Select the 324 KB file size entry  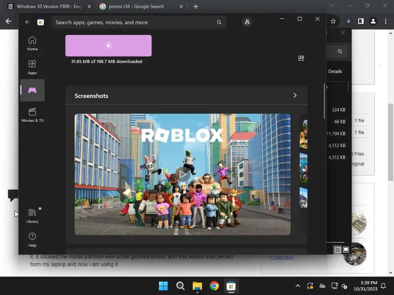click(339, 109)
